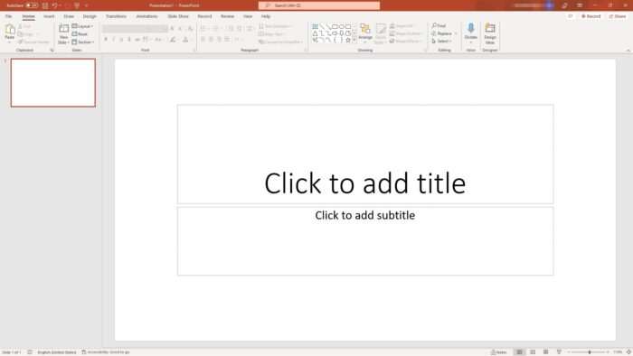Click Clear All Formatting icon
This screenshot has width=633, height=356.
coord(191,28)
